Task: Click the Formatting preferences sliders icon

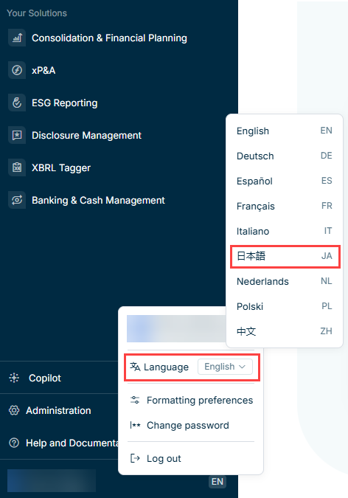Action: tap(135, 400)
